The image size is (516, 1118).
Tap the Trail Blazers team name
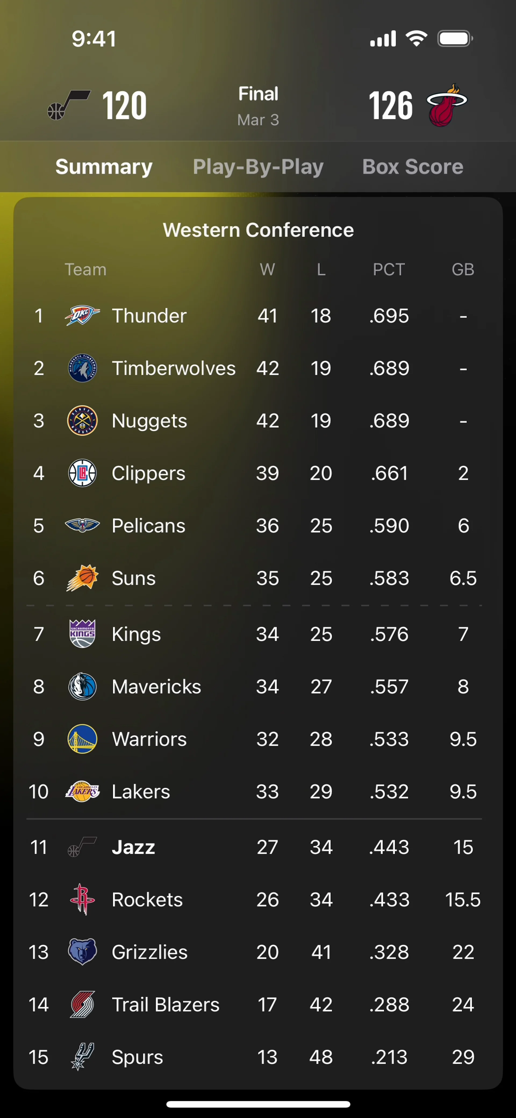pyautogui.click(x=165, y=1004)
